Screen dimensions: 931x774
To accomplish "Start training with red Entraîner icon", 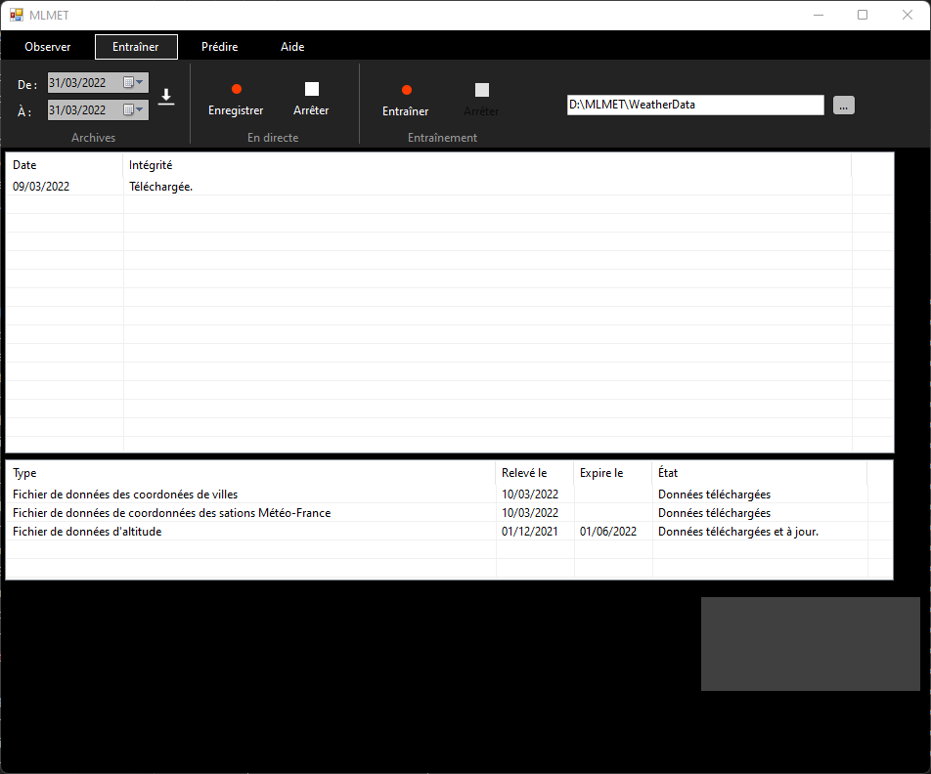I will tap(406, 91).
